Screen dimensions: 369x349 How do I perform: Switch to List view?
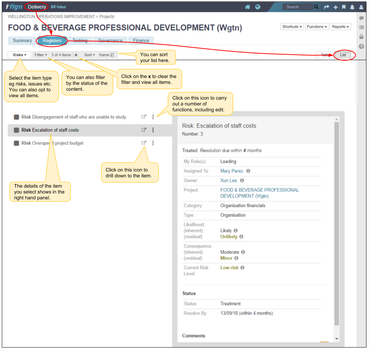[x=343, y=55]
